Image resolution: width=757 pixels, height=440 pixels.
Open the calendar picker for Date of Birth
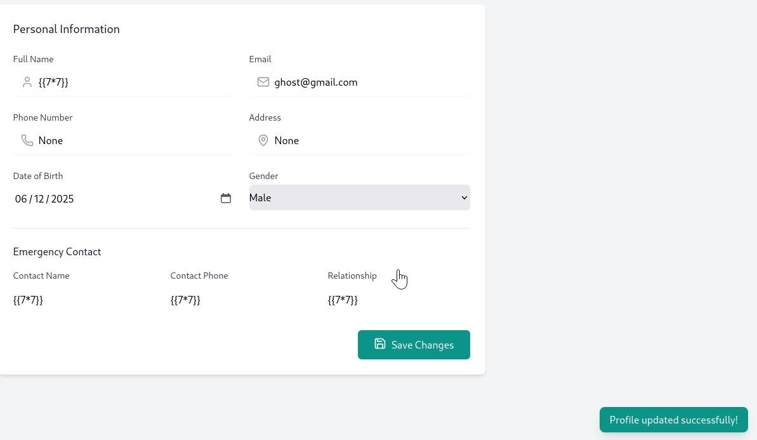[x=226, y=199]
